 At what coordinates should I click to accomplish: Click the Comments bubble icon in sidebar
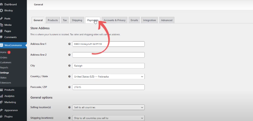tap(1, 37)
